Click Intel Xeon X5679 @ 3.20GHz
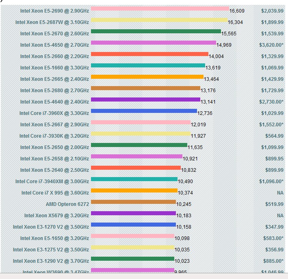Viewport: 288px width, 279px height. tap(56, 216)
